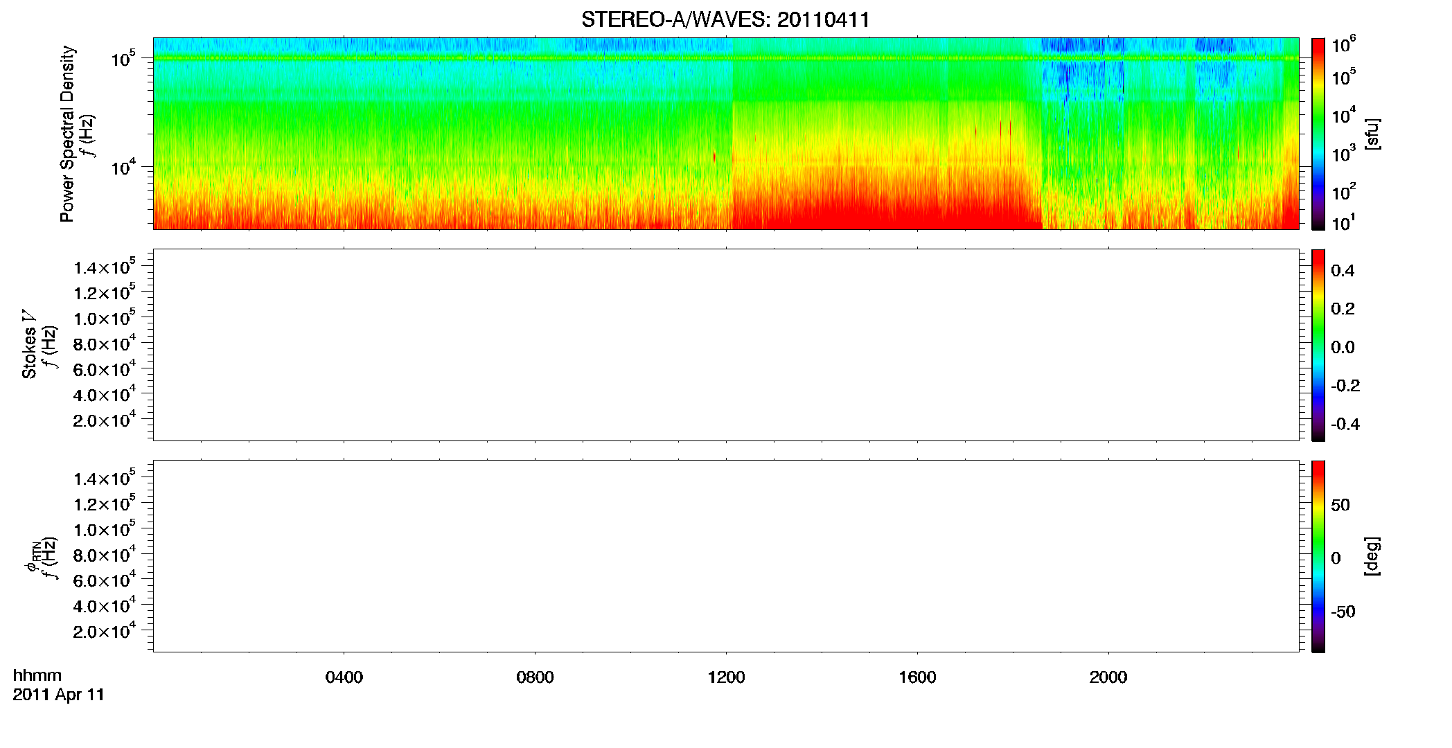The height and width of the screenshot is (748, 1452).
Task: Click the date 2011 Apr 11
Action: (59, 695)
